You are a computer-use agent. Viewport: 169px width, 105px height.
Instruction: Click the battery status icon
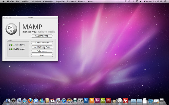pyautogui.click(x=145, y=1)
